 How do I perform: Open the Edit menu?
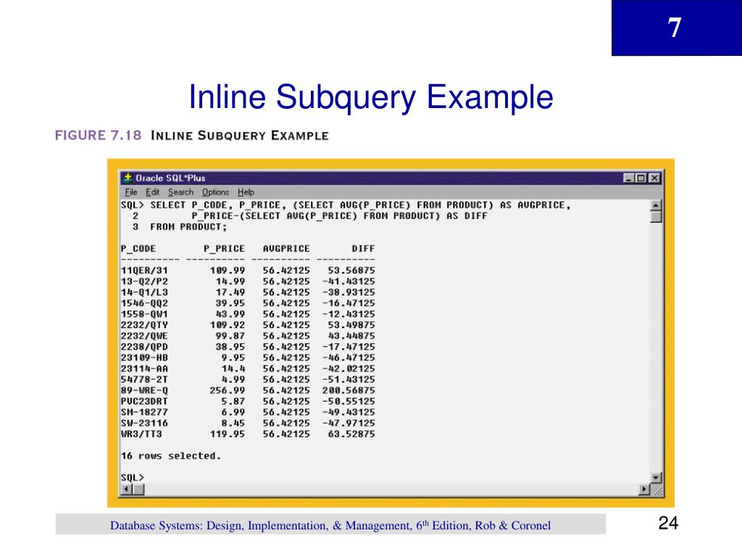tap(152, 192)
